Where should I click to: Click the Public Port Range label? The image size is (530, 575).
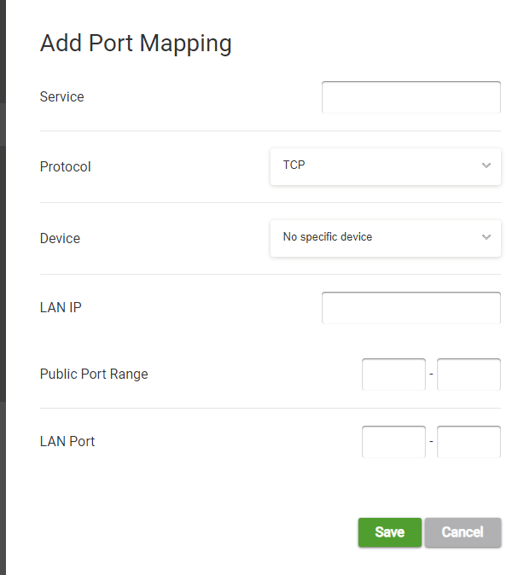[x=94, y=374]
